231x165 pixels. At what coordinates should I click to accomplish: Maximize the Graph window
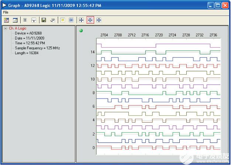[x=218, y=6]
